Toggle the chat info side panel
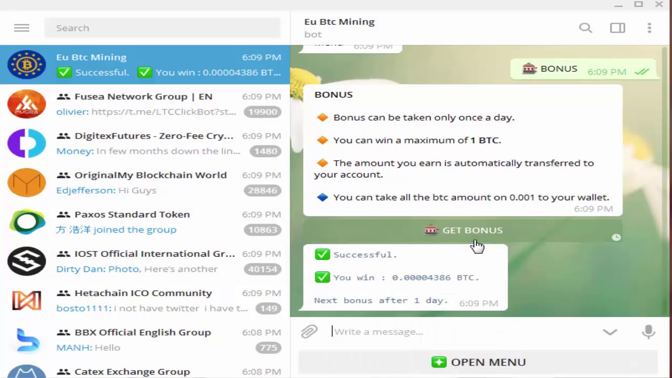 click(x=617, y=28)
